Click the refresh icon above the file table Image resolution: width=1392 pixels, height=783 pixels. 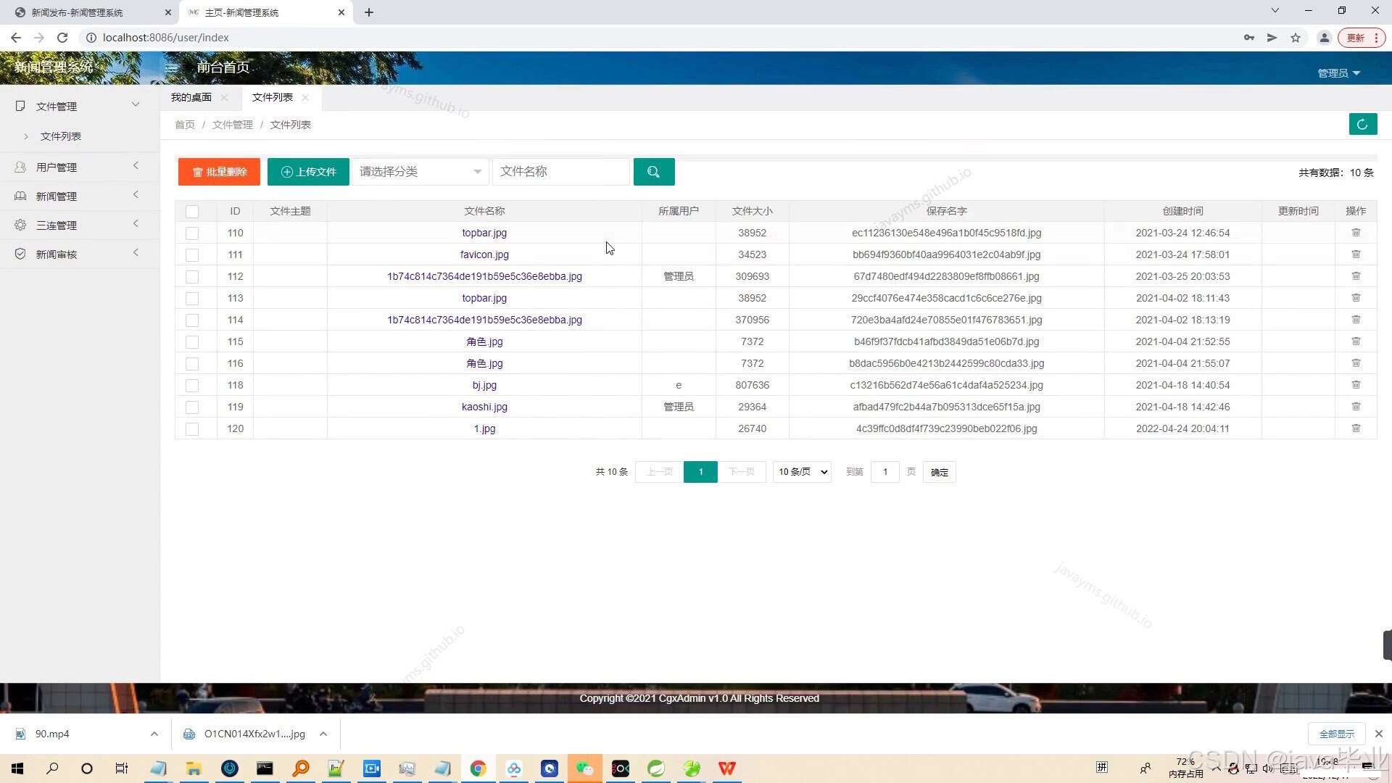1362,124
